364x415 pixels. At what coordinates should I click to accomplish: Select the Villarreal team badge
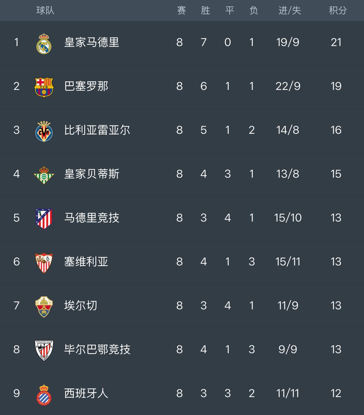(44, 131)
